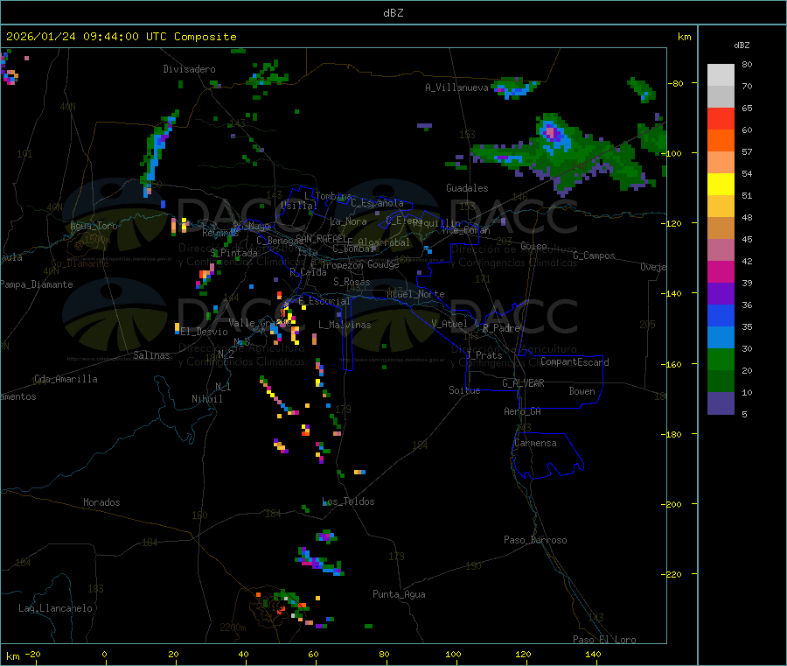The height and width of the screenshot is (666, 787).
Task: Select the purple 5 dBZ legend swatch
Action: pos(721,403)
